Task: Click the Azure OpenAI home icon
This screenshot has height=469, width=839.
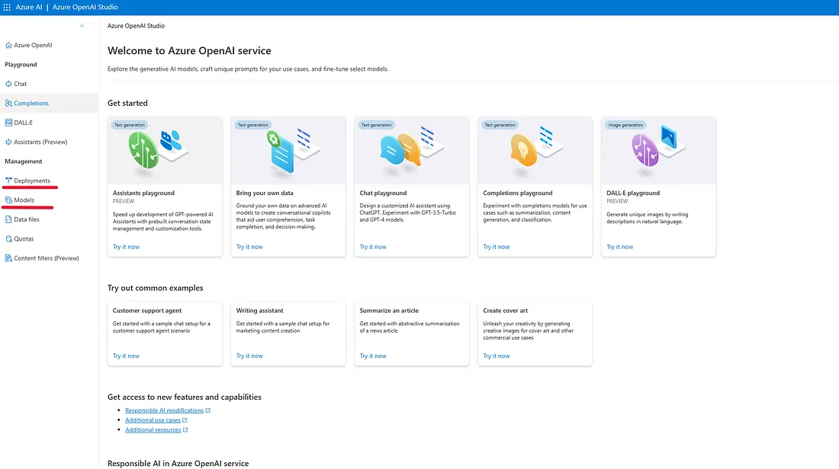Action: (8, 46)
